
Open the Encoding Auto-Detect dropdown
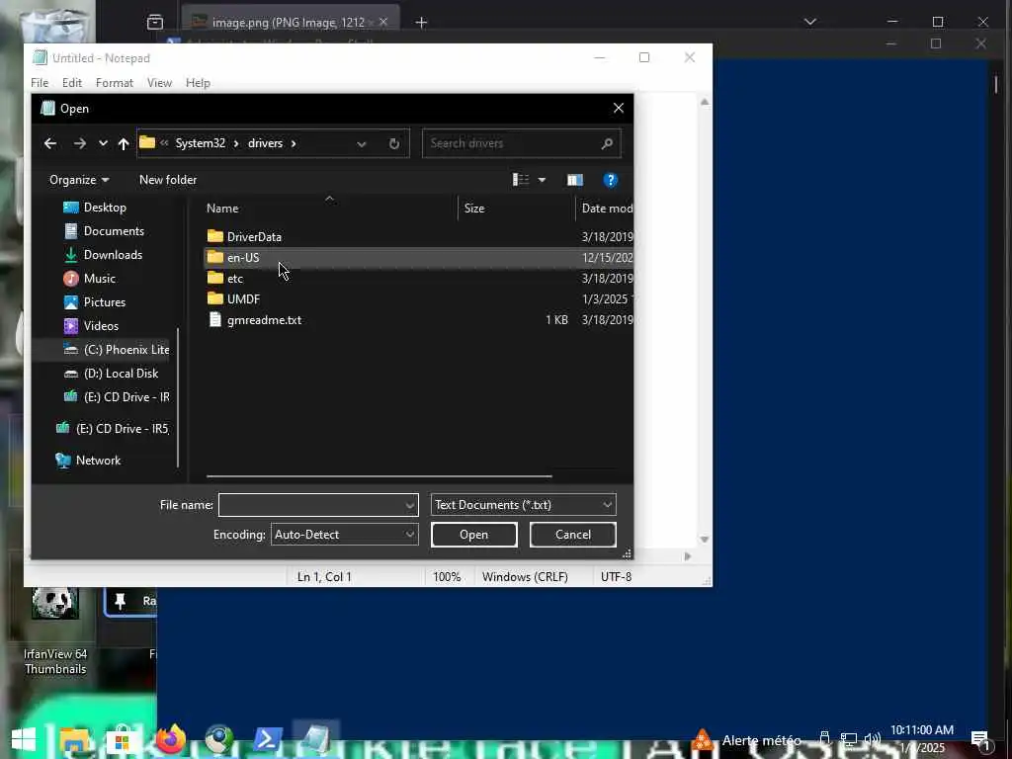[344, 535]
